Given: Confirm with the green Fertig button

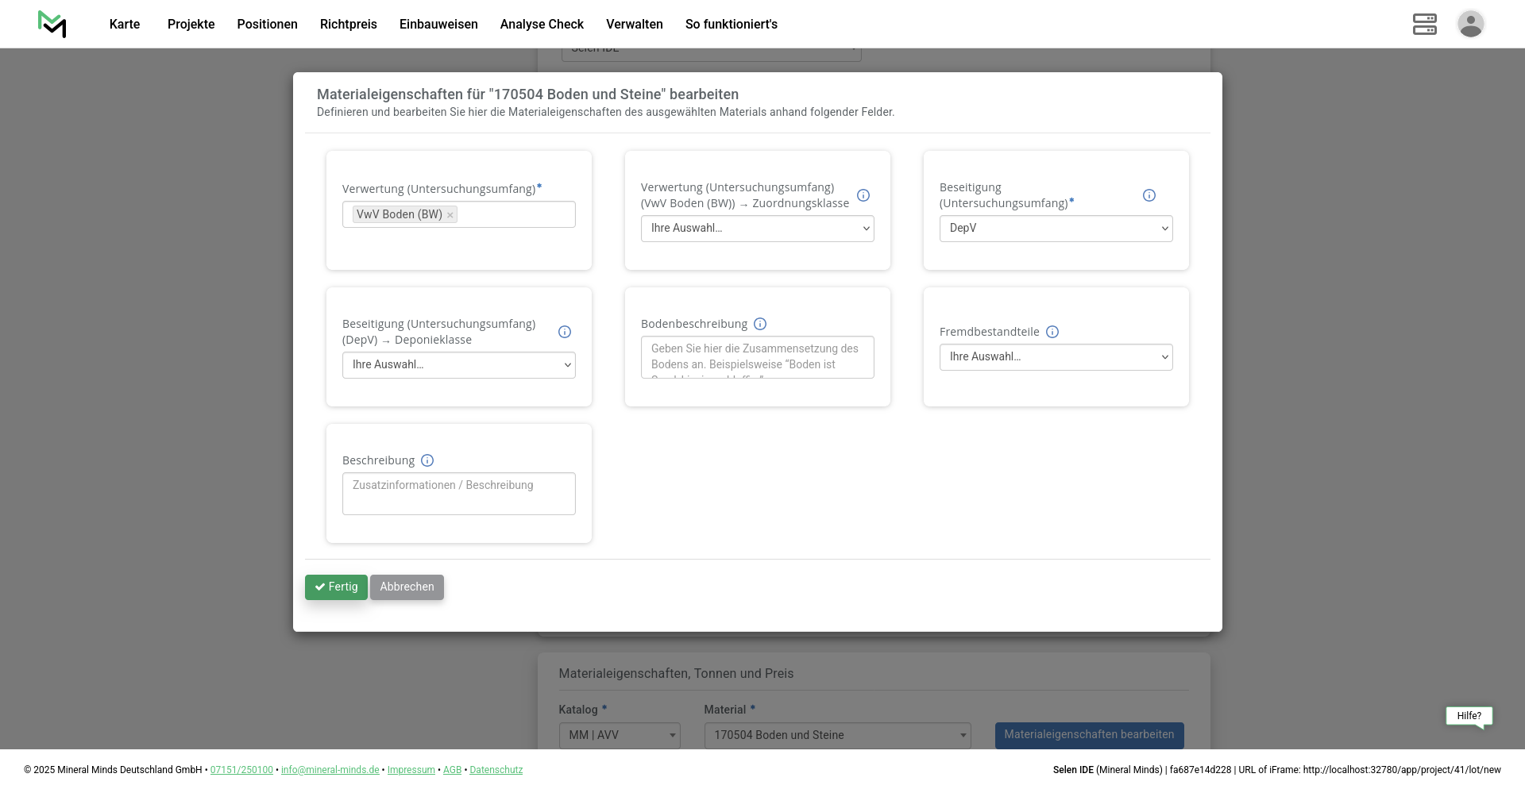Looking at the screenshot, I should coord(336,587).
